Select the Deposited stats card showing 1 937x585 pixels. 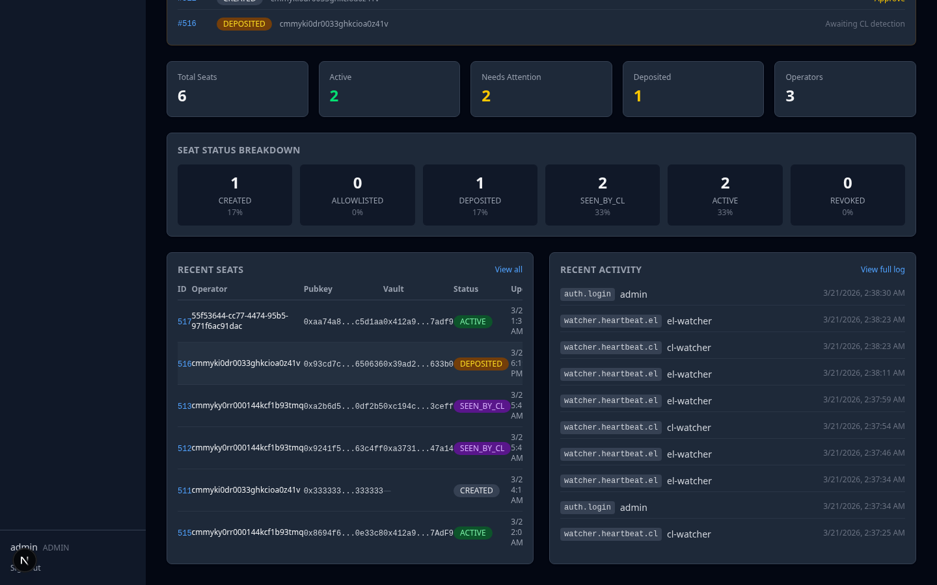click(693, 89)
